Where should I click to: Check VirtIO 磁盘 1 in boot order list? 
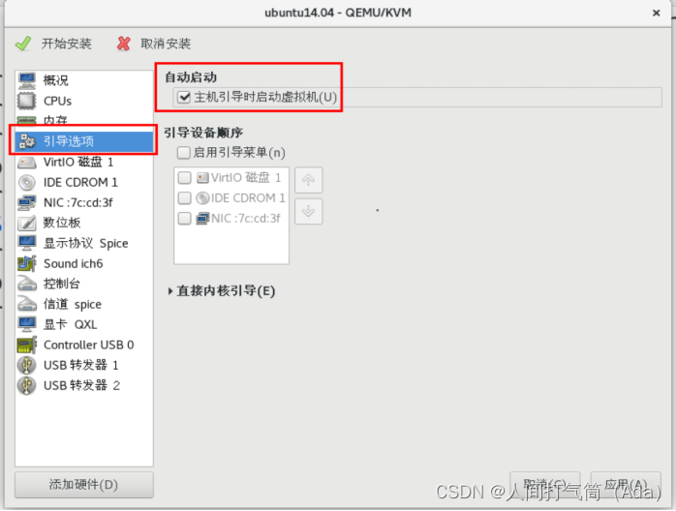click(x=185, y=177)
